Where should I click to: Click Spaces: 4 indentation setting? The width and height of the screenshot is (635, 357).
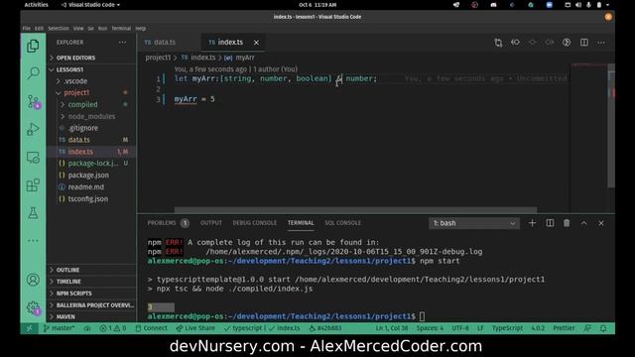click(430, 328)
